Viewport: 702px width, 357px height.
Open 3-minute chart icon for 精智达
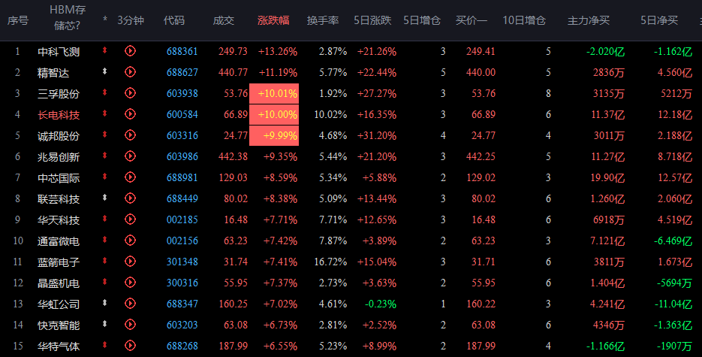click(x=130, y=72)
